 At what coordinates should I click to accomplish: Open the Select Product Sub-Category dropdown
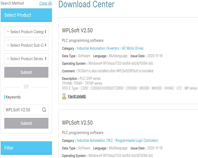[x=26, y=45]
